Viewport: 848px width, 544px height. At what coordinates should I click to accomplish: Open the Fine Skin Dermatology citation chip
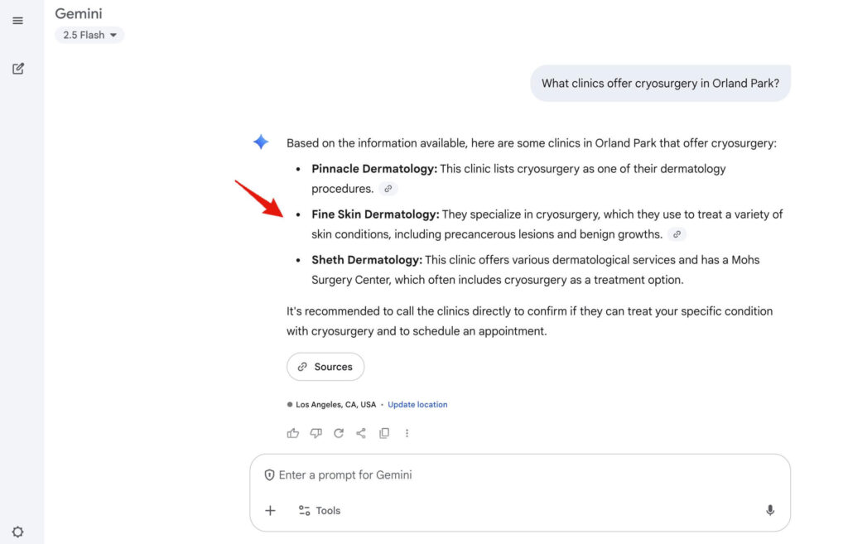(676, 234)
